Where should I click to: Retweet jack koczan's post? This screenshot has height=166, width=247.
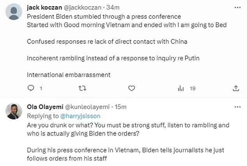tap(81, 89)
